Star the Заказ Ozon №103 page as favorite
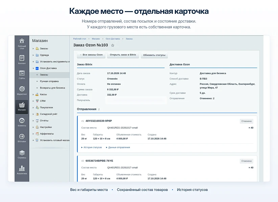278x202 pixels. [113, 45]
